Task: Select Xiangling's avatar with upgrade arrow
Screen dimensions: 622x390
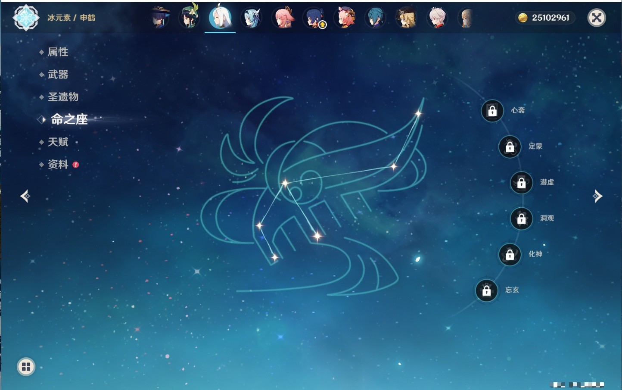Action: (x=314, y=18)
